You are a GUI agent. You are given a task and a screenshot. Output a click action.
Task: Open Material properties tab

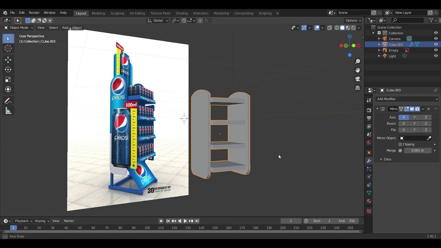click(x=369, y=201)
